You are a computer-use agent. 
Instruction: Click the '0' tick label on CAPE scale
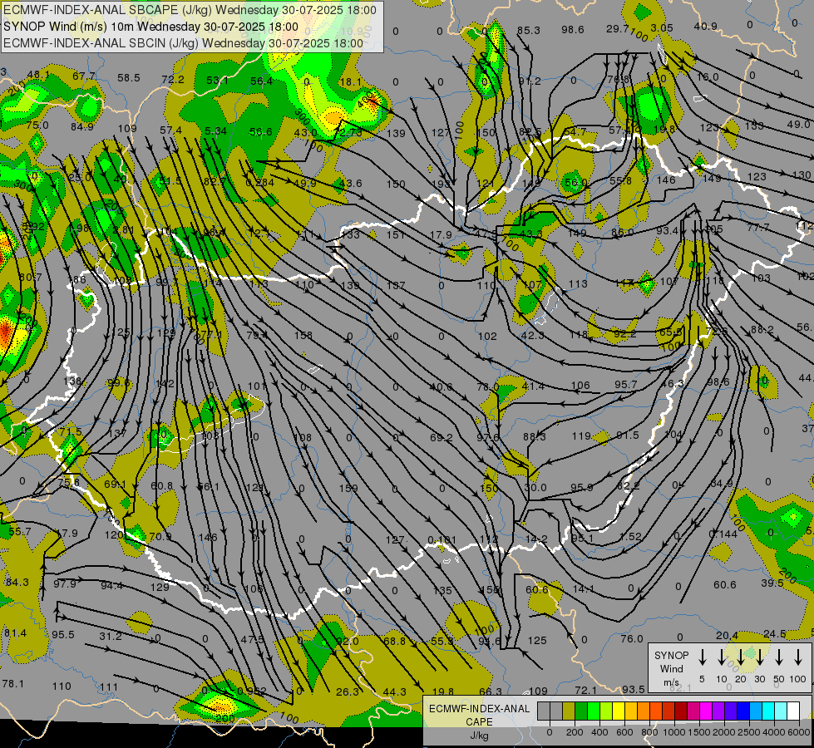pyautogui.click(x=550, y=732)
